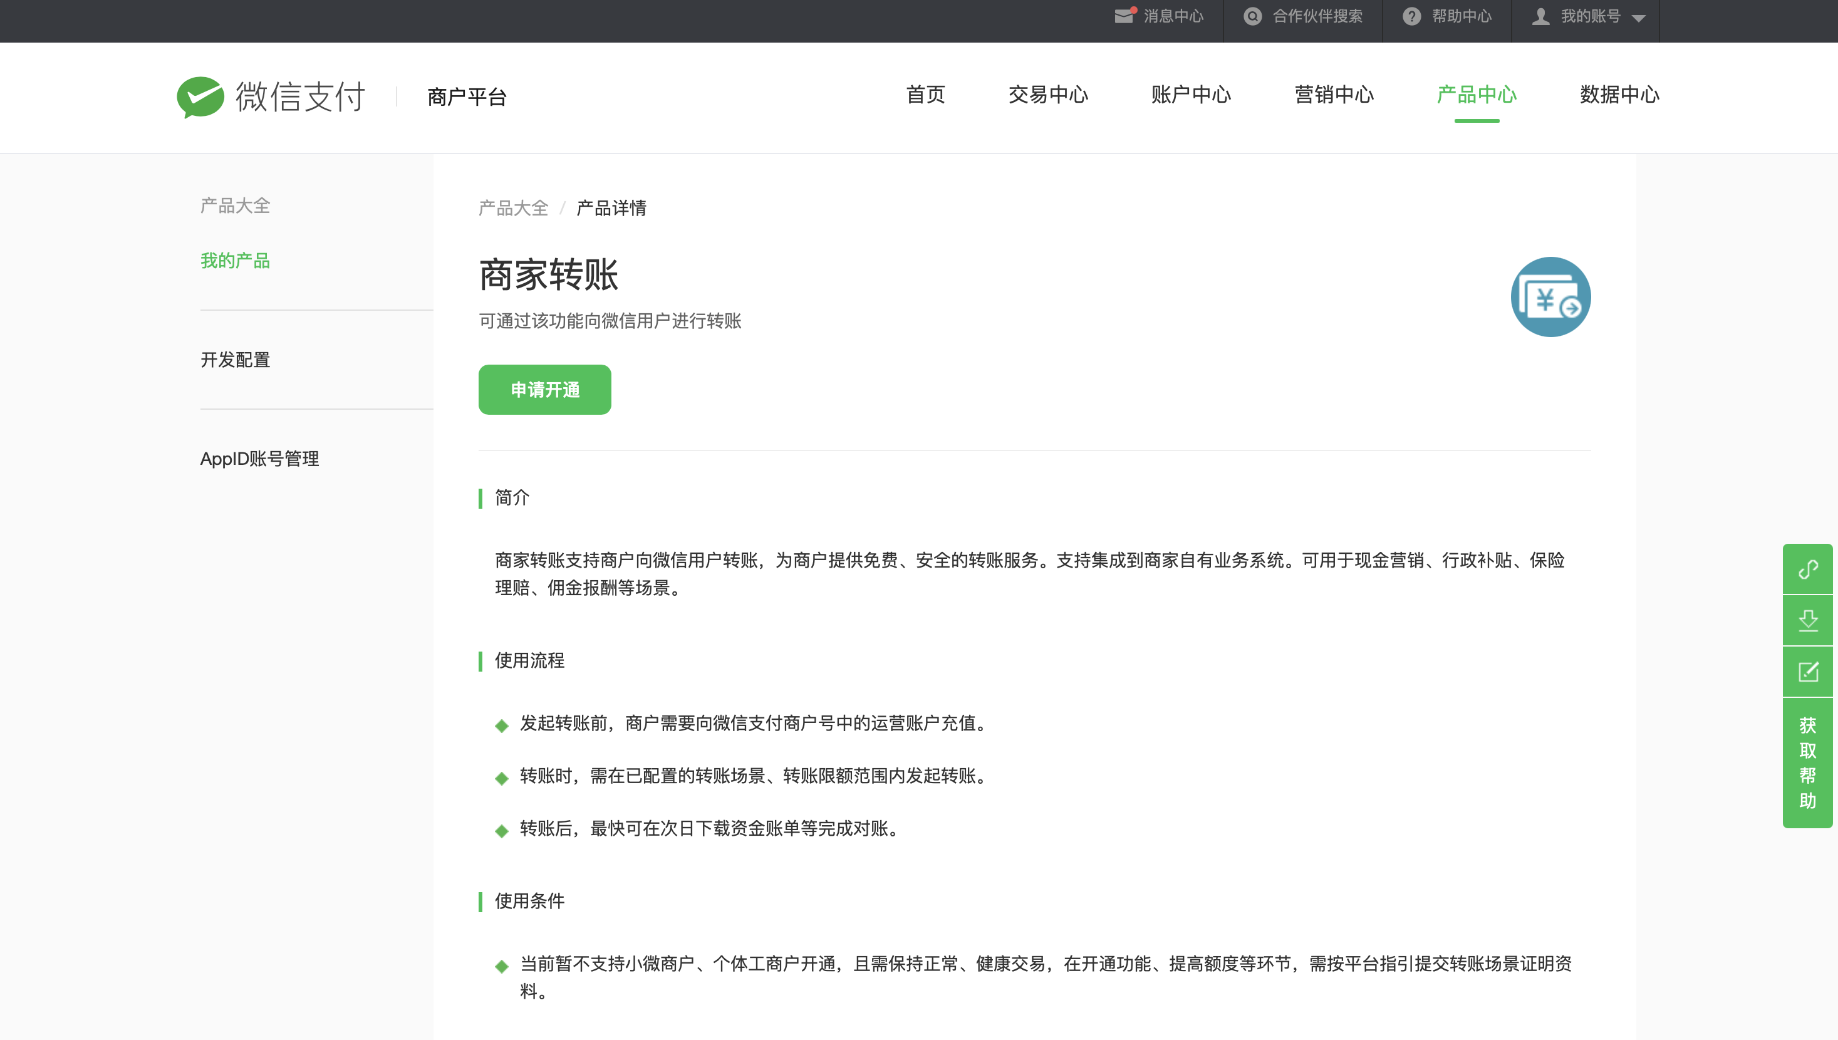This screenshot has width=1838, height=1040.
Task: Open 我的产品 in the left sidebar
Action: click(x=235, y=261)
